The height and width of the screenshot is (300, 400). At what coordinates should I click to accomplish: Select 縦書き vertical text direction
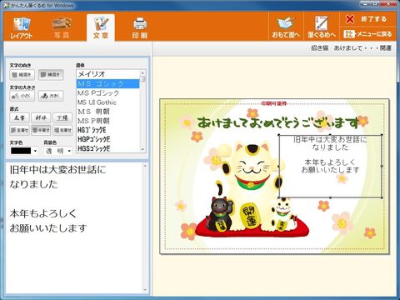[22, 75]
